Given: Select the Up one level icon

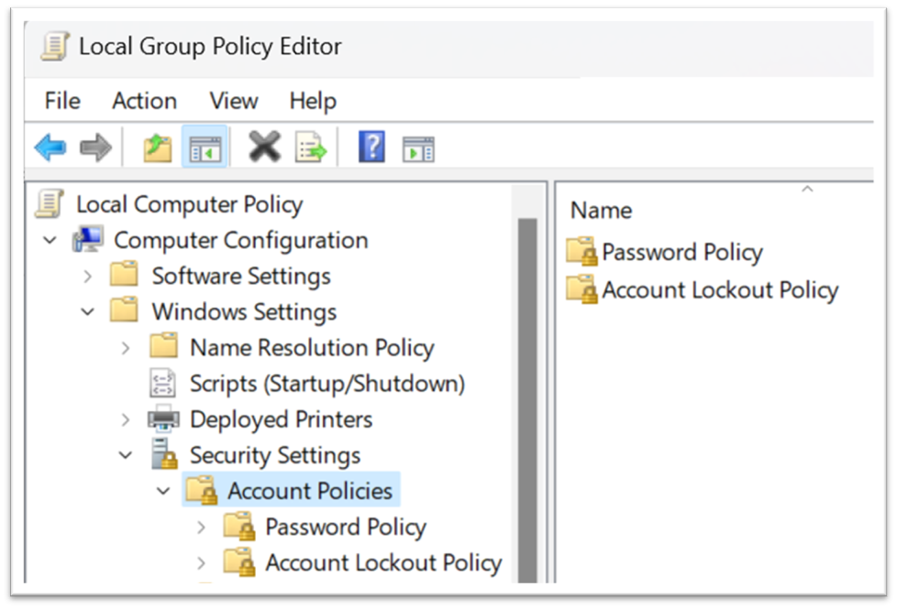Looking at the screenshot, I should (x=156, y=147).
